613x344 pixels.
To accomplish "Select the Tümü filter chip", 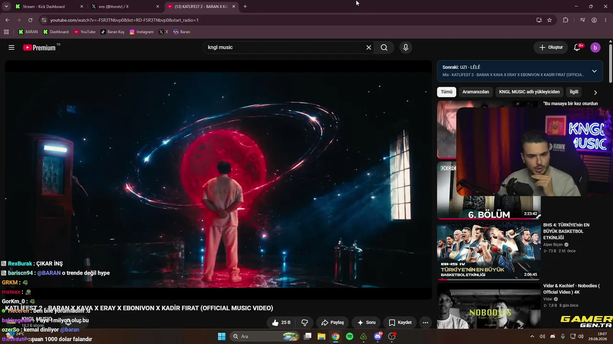I will (x=446, y=92).
